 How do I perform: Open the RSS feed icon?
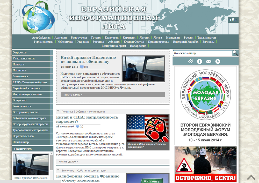pyautogui.click(x=218, y=61)
